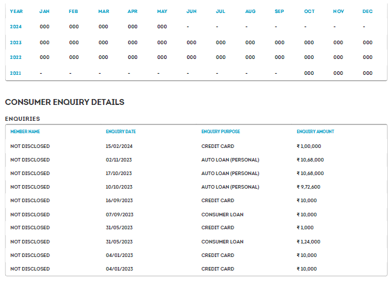Select the JAN month column header

[x=45, y=11]
